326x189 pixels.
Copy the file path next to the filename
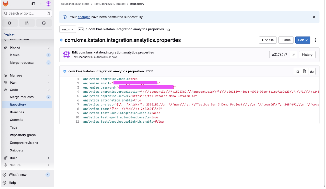click(168, 29)
